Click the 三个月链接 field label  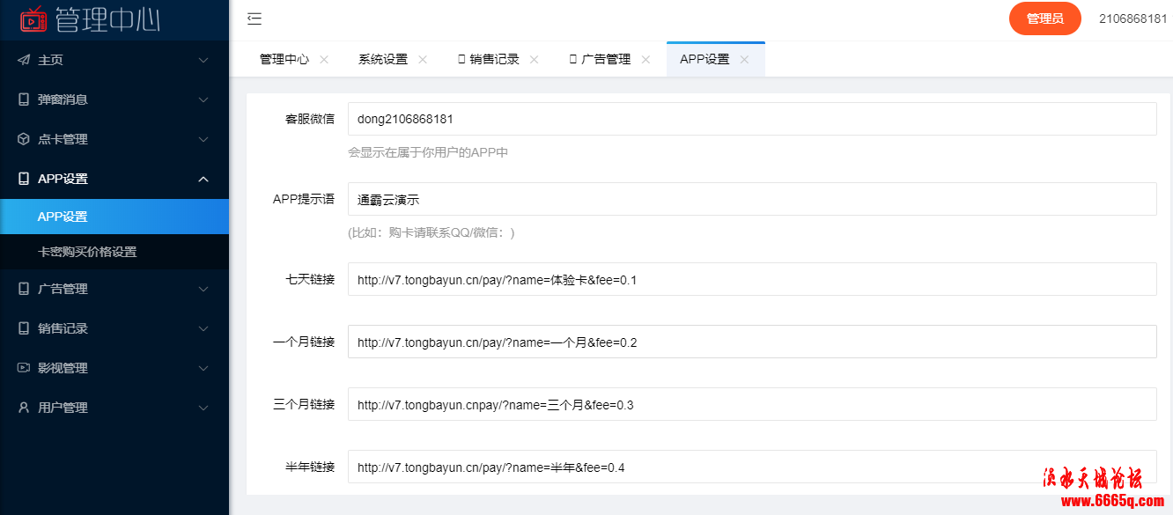(304, 404)
